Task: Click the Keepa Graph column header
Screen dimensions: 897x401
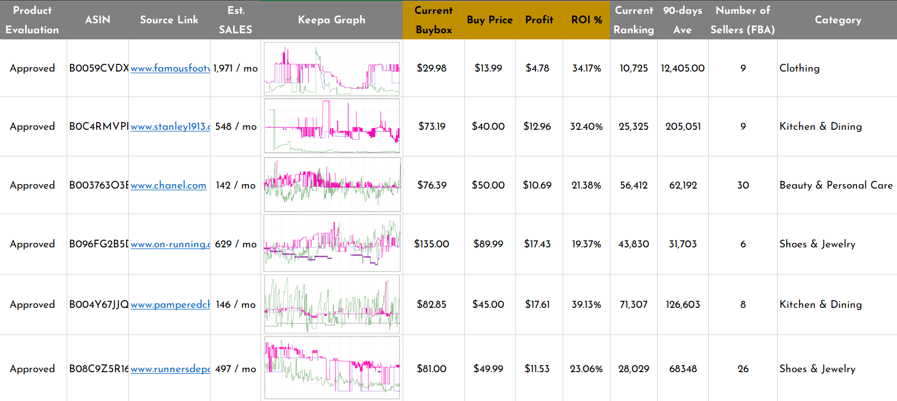Action: tap(332, 20)
